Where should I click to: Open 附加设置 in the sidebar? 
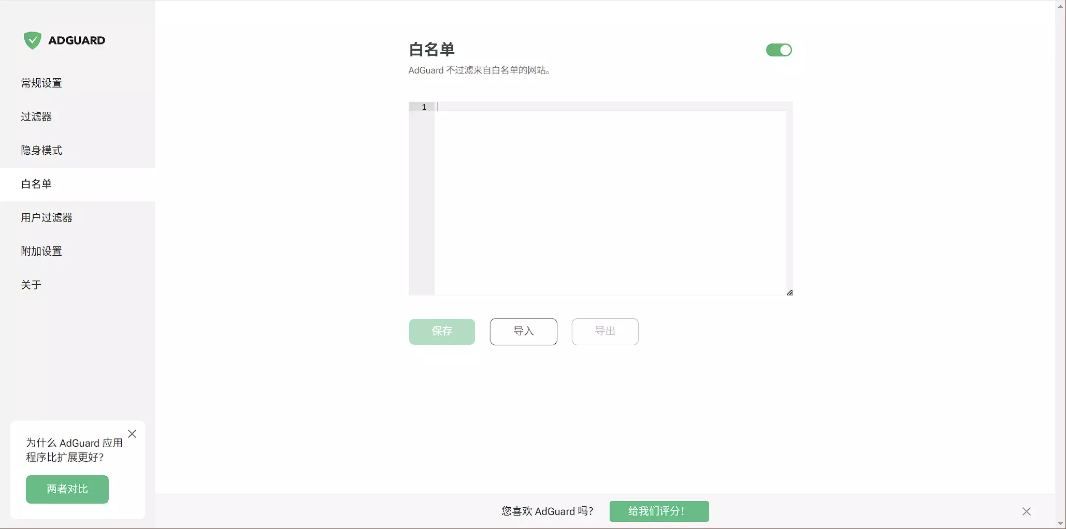[41, 251]
